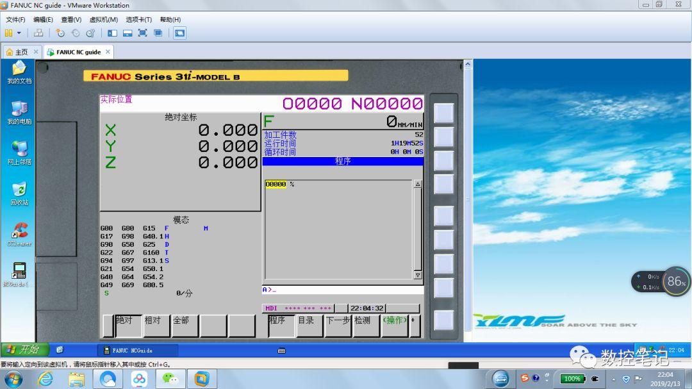Enter fullscreen mode for the VM
Image resolution: width=692 pixels, height=389 pixels.
[x=142, y=33]
